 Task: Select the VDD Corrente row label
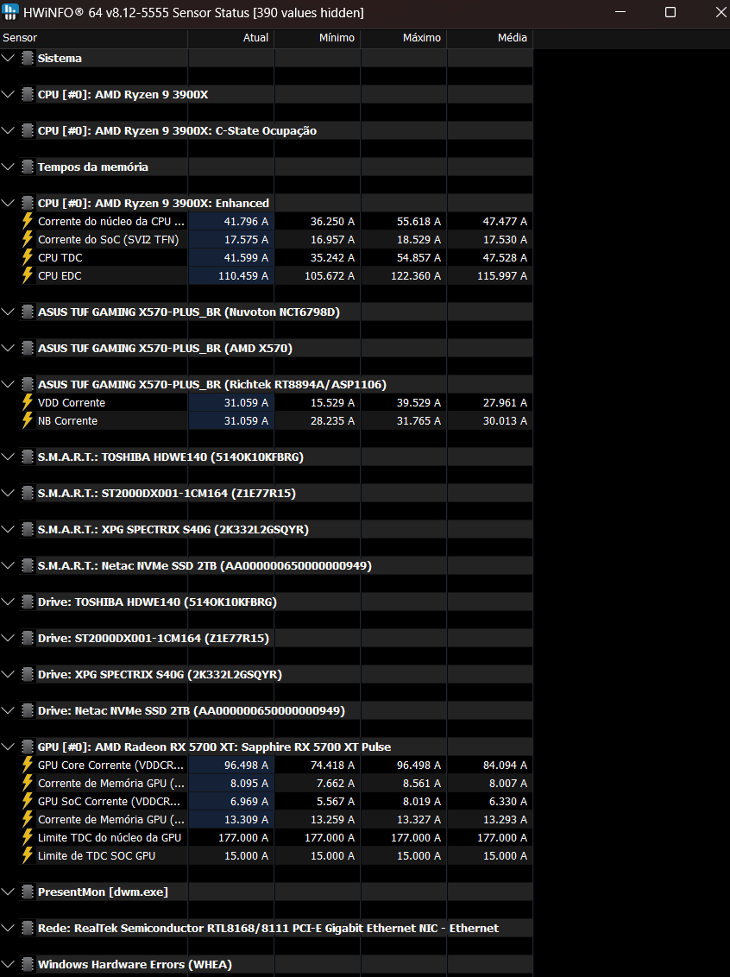[72, 402]
